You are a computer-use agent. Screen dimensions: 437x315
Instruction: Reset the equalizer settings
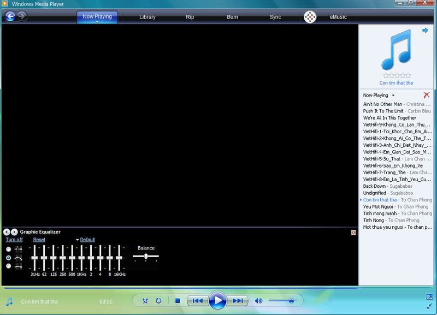39,240
